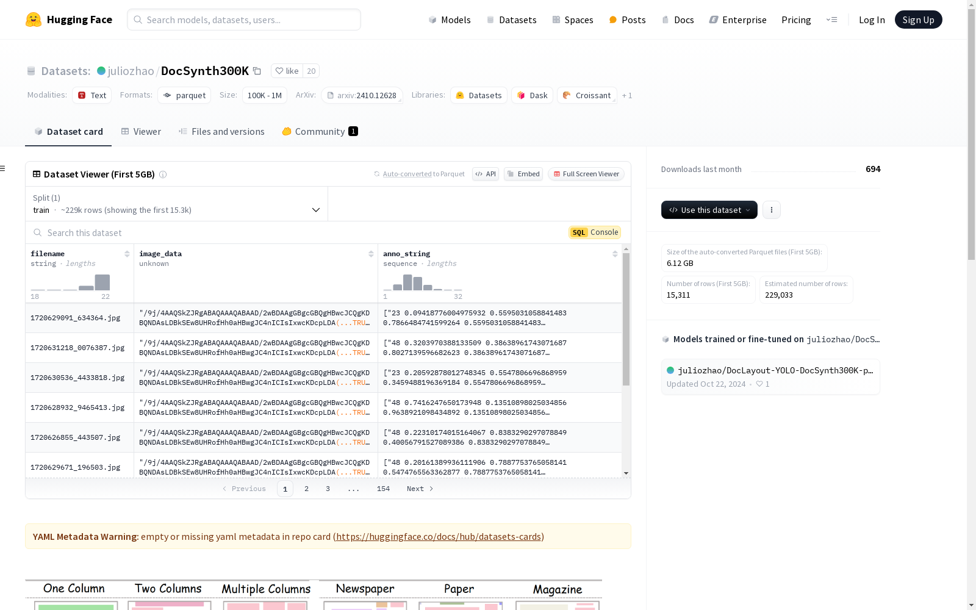Image resolution: width=976 pixels, height=610 pixels.
Task: Go to Datasets in top navigation
Action: pos(511,20)
